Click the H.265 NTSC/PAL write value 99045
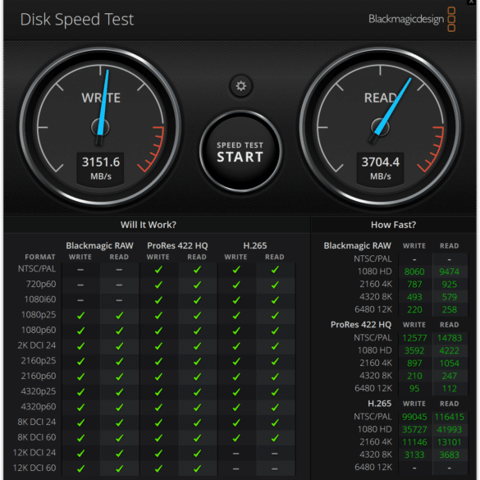 (x=414, y=417)
